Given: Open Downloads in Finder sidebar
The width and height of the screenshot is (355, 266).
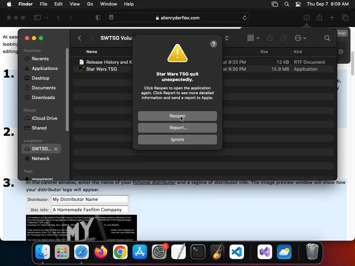Looking at the screenshot, I should [43, 97].
